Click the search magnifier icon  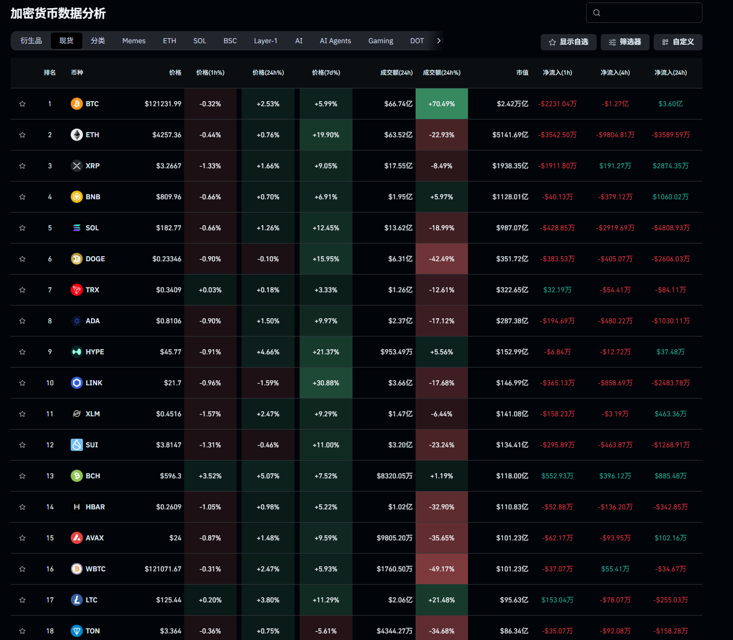(597, 13)
